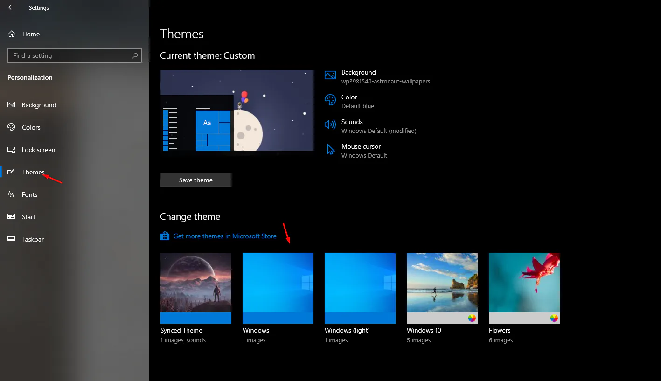Click the current theme preview image
The width and height of the screenshot is (661, 381).
pyautogui.click(x=237, y=111)
